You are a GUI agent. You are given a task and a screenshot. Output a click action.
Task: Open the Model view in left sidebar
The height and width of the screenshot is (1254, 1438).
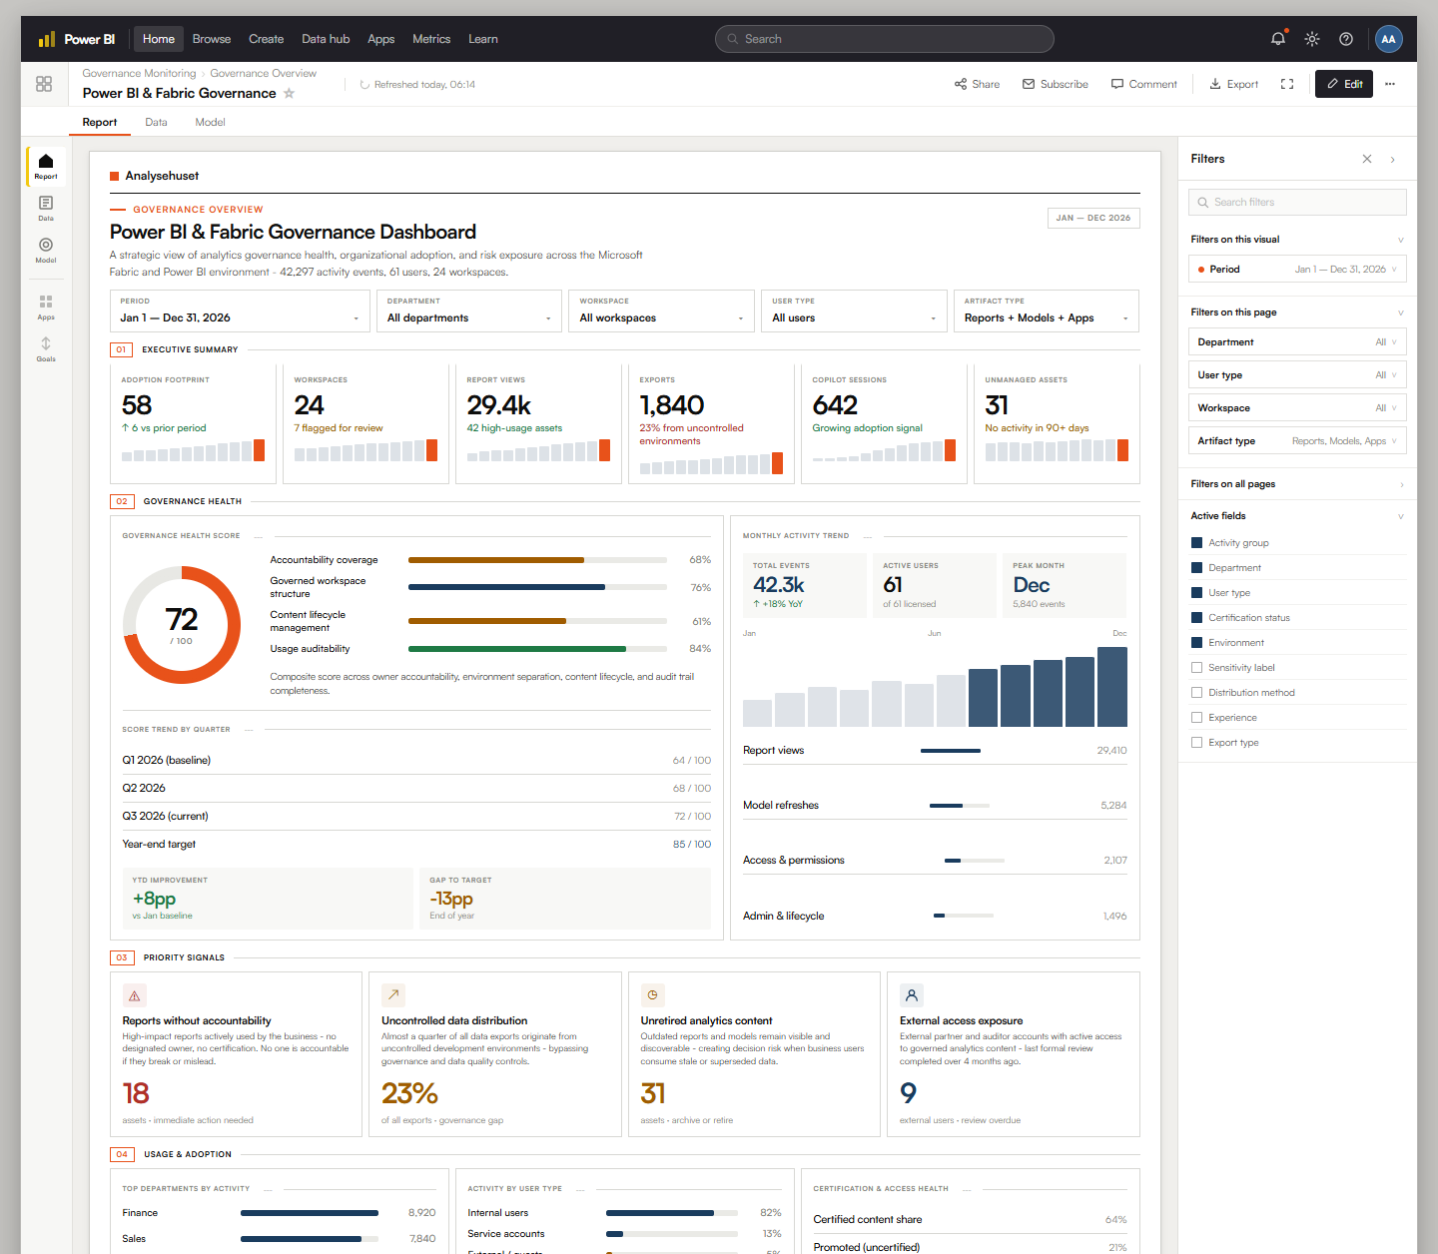click(46, 251)
